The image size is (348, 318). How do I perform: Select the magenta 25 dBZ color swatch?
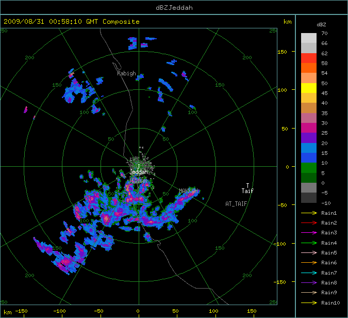click(x=309, y=128)
